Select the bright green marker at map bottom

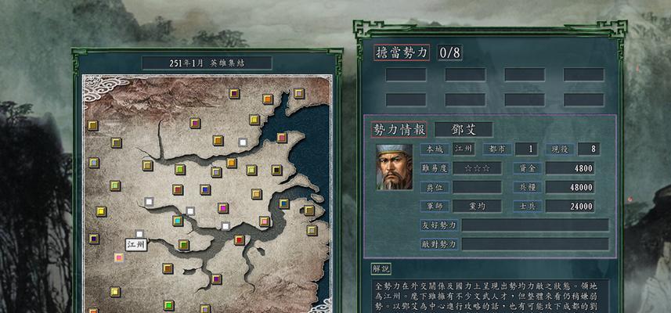tap(168, 305)
